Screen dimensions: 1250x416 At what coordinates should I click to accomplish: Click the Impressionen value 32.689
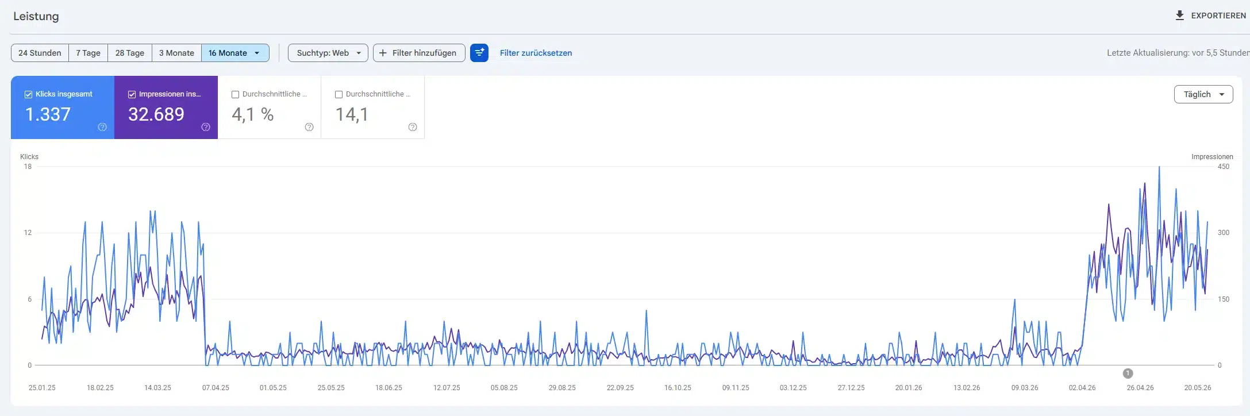(x=156, y=114)
